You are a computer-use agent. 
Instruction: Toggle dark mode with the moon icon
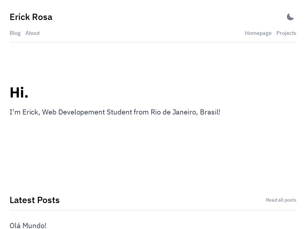tap(290, 17)
